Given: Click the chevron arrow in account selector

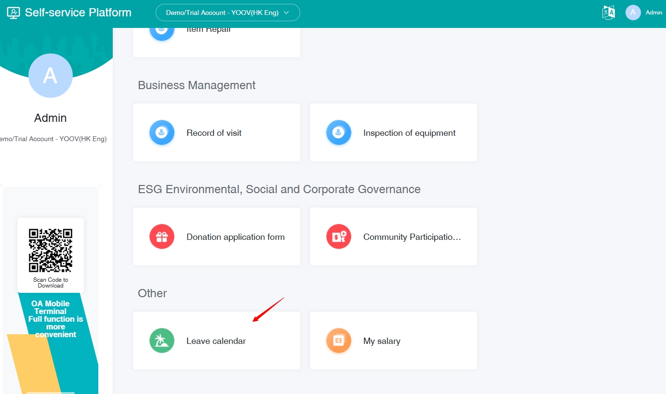Looking at the screenshot, I should pyautogui.click(x=286, y=13).
